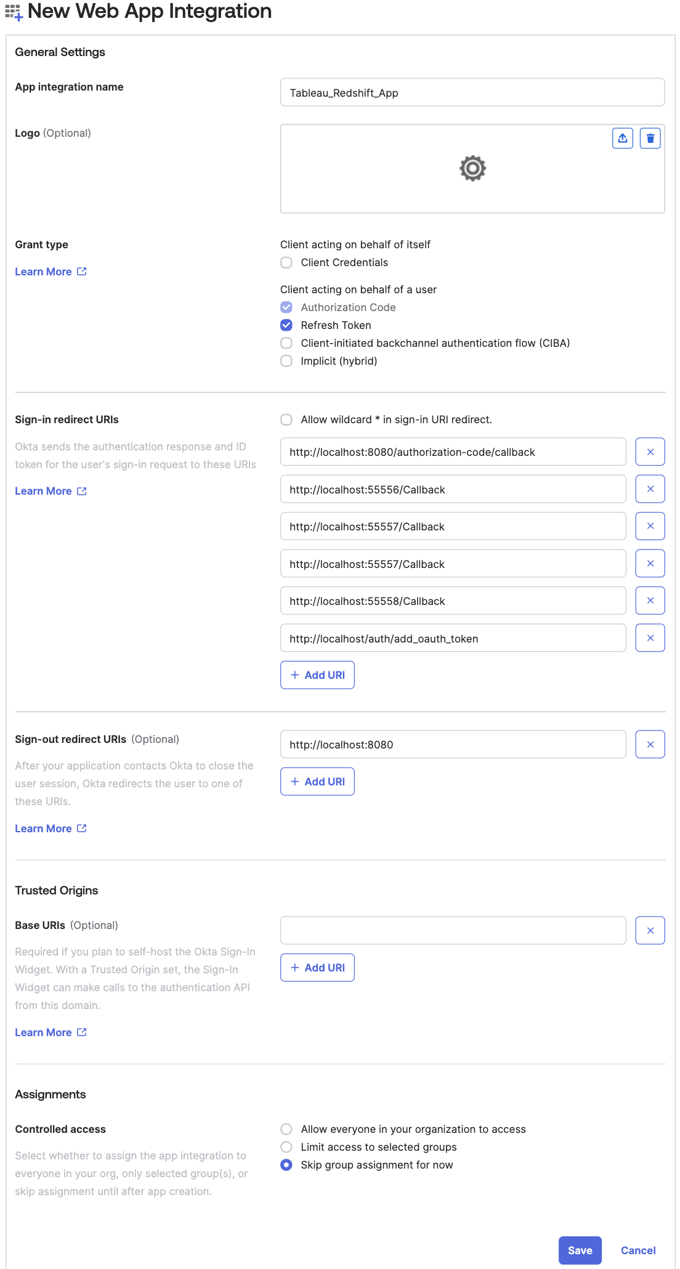
Task: Click Add URI under sign-in redirect URIs
Action: (317, 675)
